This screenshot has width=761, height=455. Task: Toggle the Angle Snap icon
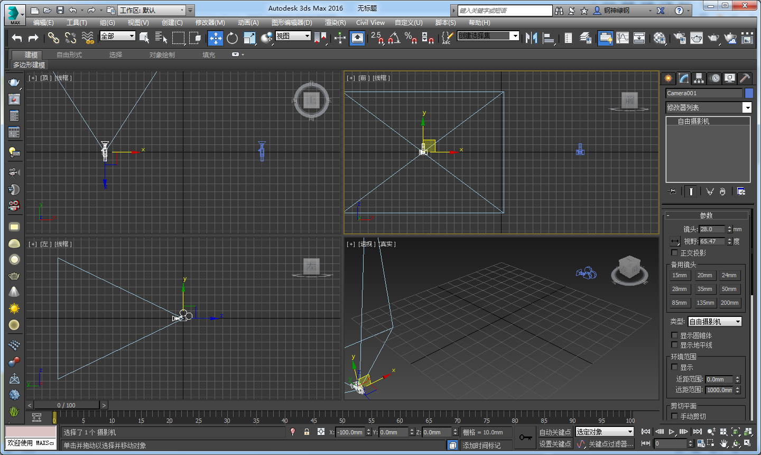pos(394,38)
